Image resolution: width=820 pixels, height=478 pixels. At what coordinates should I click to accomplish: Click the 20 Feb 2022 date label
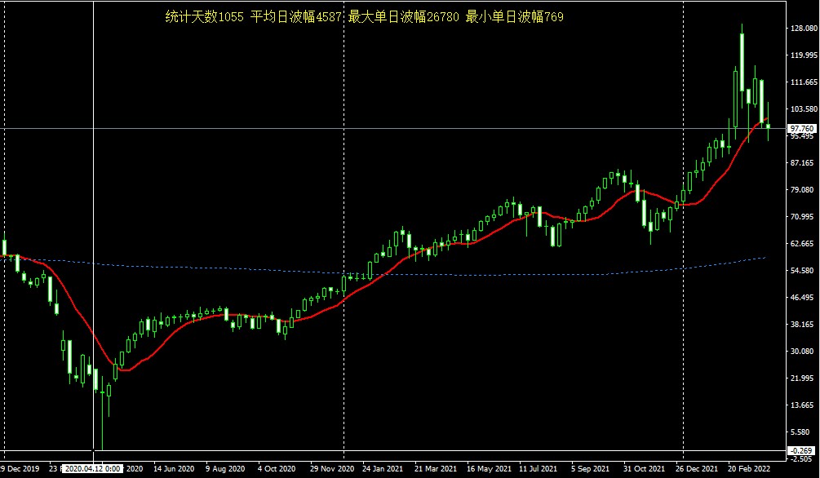click(749, 469)
